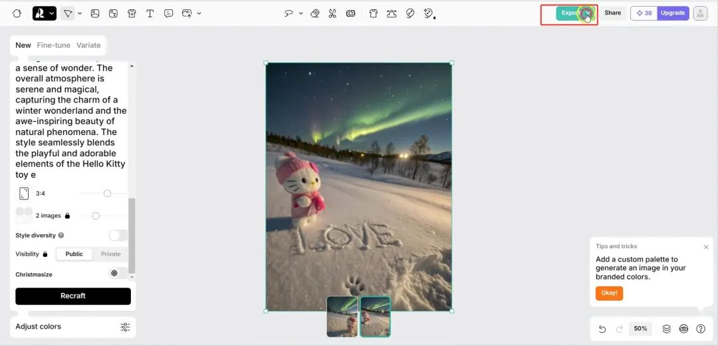Switch to the Fine-tune tab
The height and width of the screenshot is (346, 718).
(54, 45)
